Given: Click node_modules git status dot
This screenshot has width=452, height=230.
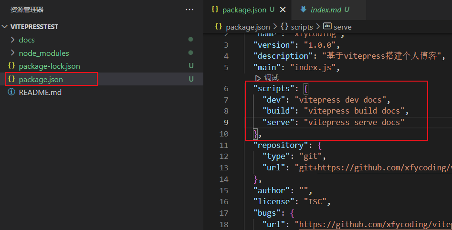Looking at the screenshot, I should (x=190, y=52).
